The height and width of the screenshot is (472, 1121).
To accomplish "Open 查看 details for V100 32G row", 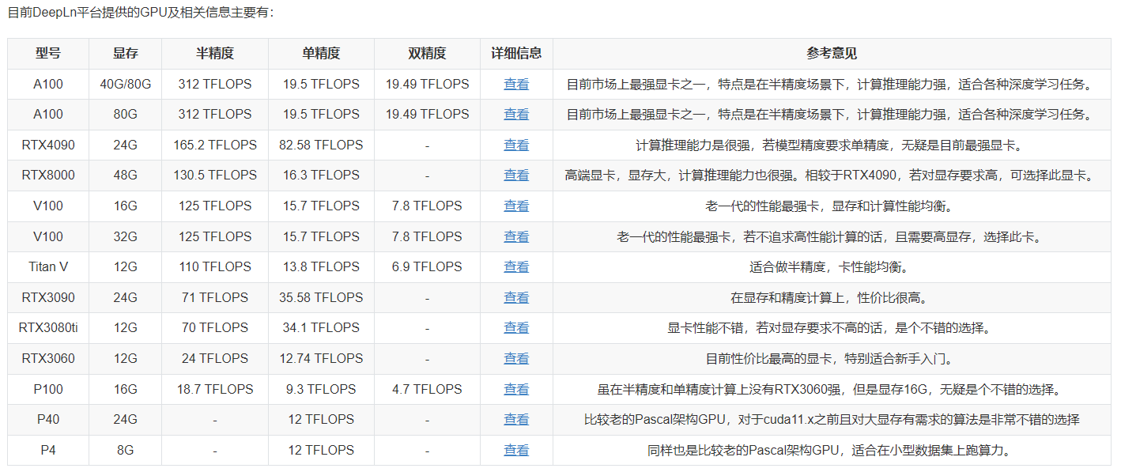I will pos(516,237).
